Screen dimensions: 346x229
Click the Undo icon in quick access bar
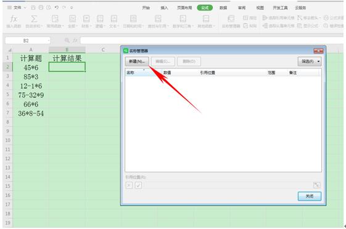click(x=57, y=8)
